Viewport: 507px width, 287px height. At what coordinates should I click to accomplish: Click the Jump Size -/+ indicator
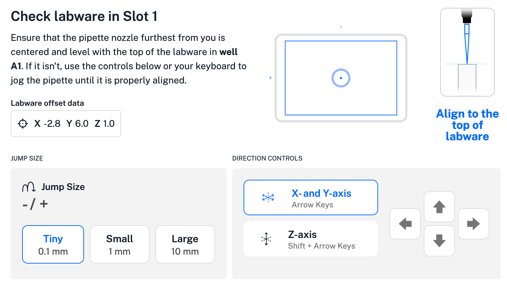pos(35,204)
